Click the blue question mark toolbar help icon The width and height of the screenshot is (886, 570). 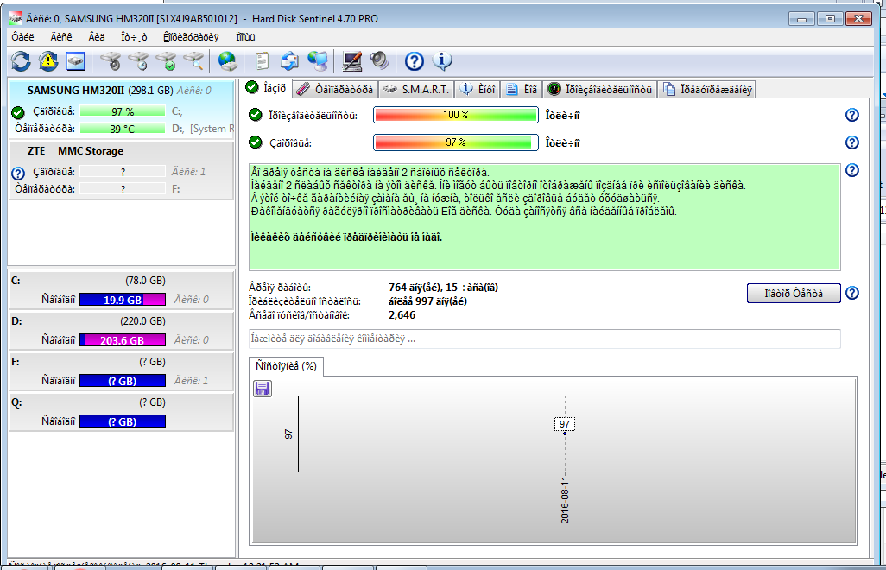point(415,60)
